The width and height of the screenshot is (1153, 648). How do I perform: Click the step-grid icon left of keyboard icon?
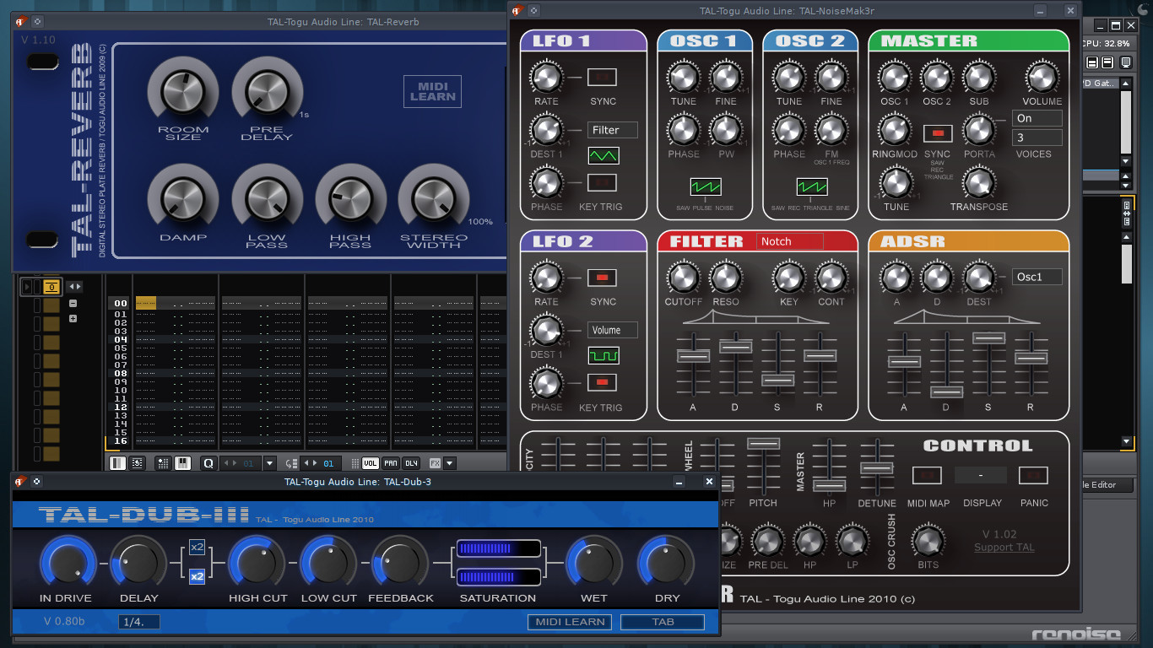click(163, 463)
